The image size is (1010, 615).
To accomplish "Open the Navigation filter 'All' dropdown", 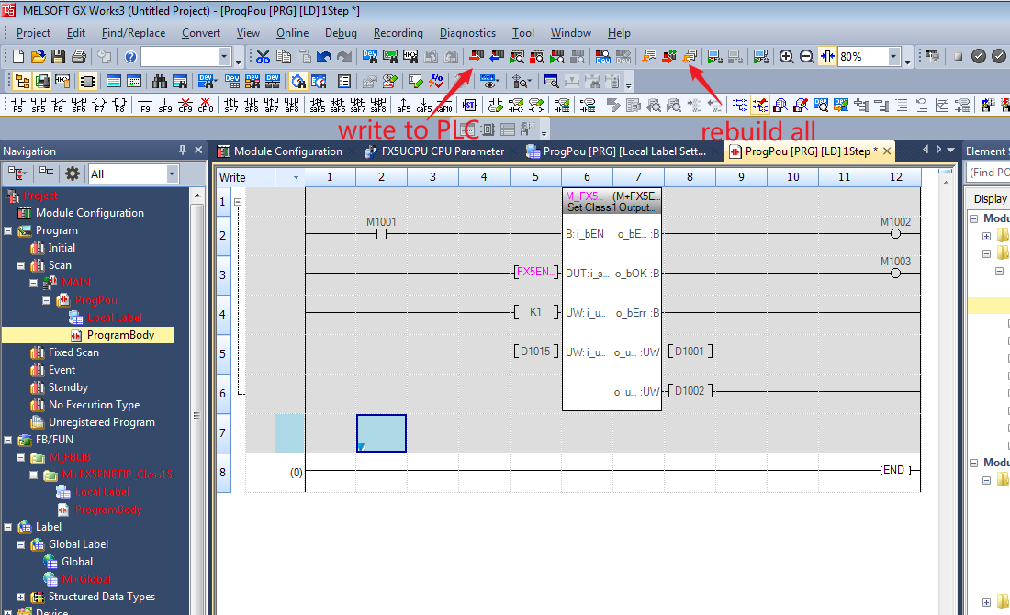I will tap(172, 173).
